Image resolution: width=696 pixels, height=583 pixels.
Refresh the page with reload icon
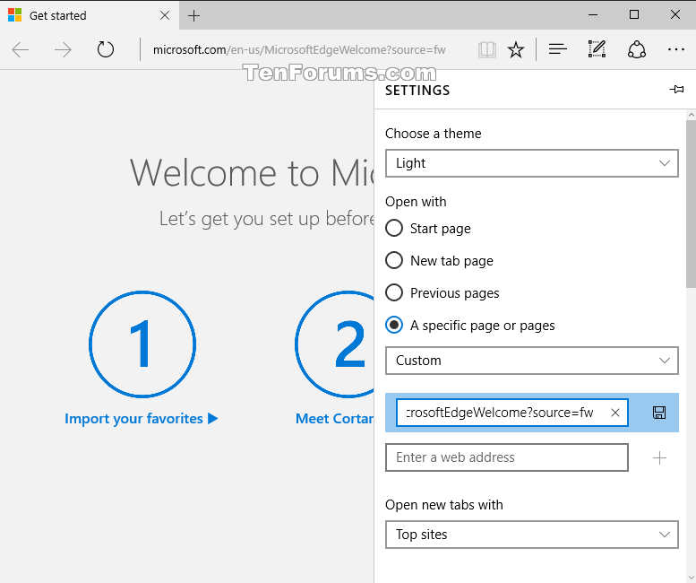(x=105, y=49)
